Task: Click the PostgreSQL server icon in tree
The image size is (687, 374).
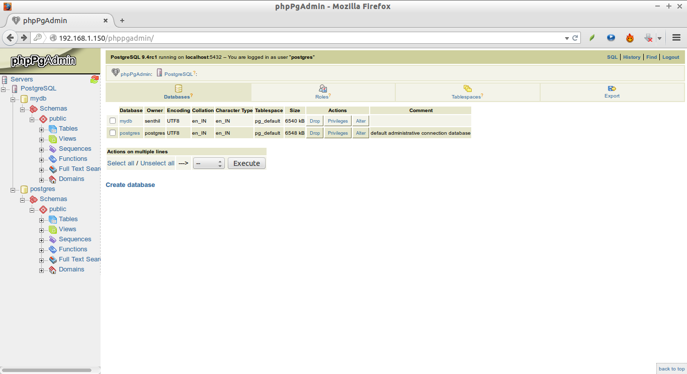Action: [x=15, y=88]
